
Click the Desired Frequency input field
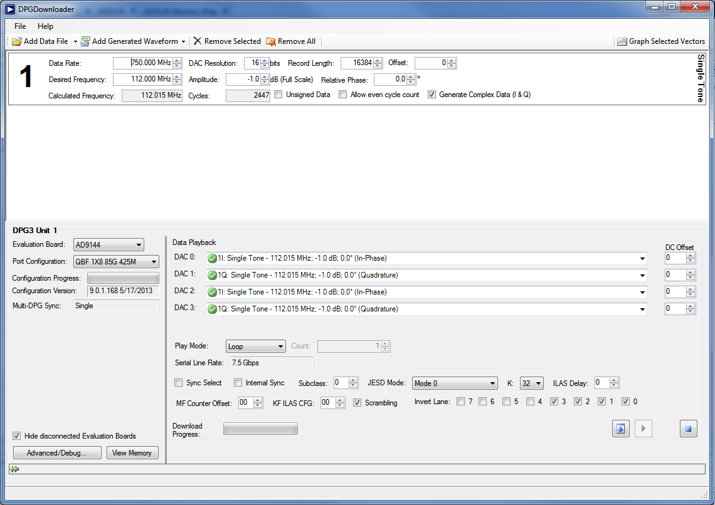(142, 80)
